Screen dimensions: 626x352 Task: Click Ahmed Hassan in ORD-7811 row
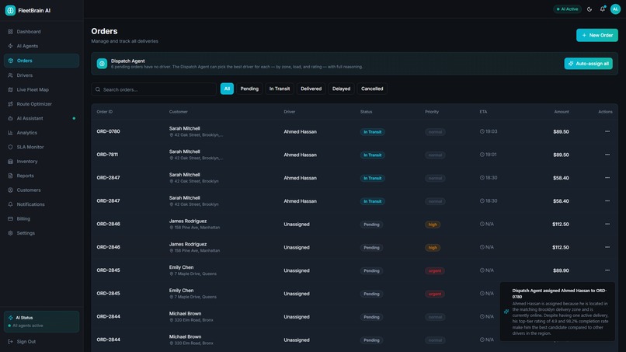[300, 155]
